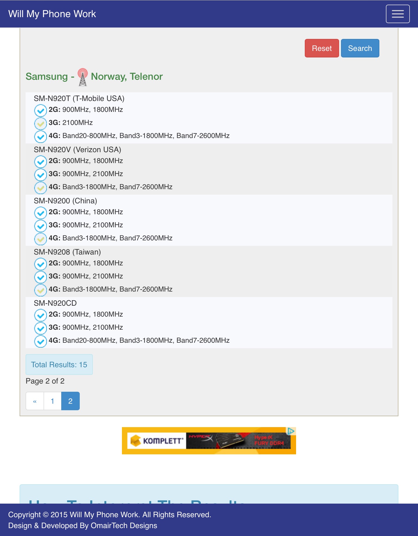Click the SM-N920T 4G blue check icon
Image resolution: width=418 pixels, height=536 pixels.
pyautogui.click(x=41, y=136)
